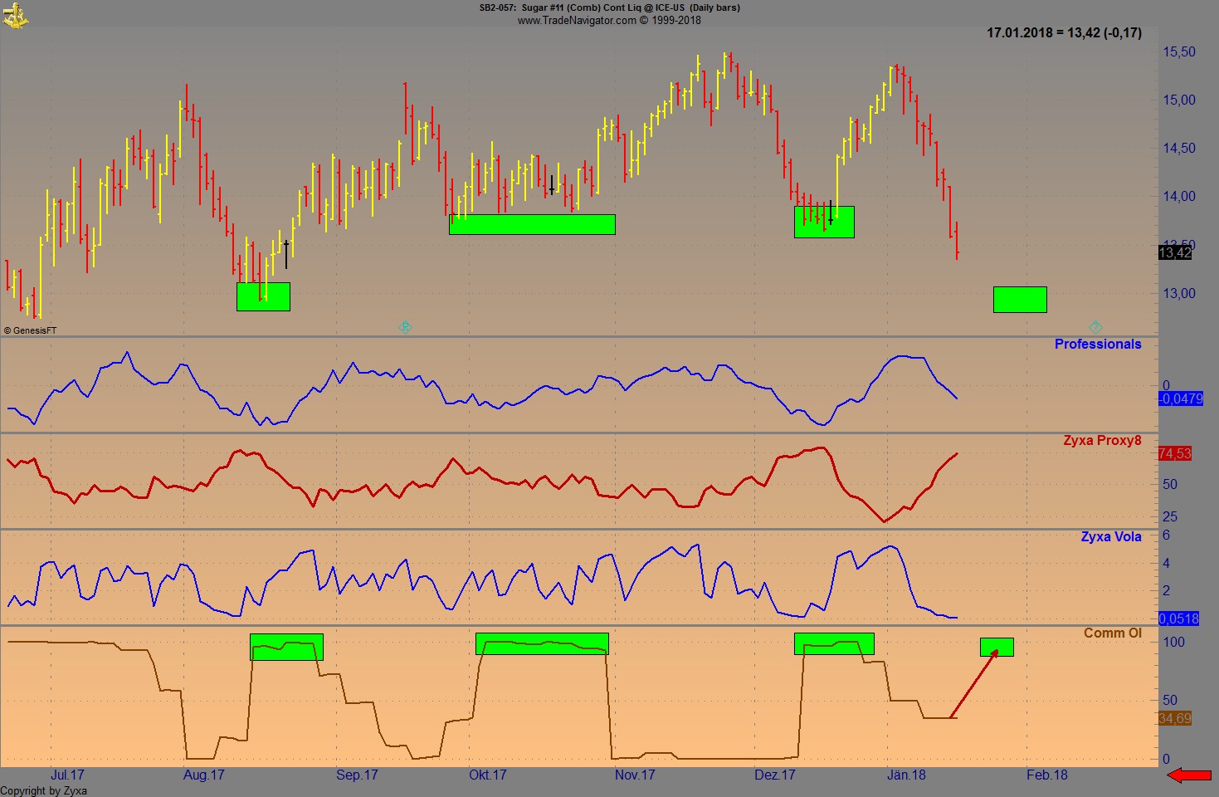Click the Copyright by Zyxa text
Viewport: 1219px width, 797px height.
click(x=43, y=791)
